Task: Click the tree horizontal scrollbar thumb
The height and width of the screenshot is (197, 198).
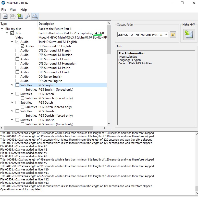Action: click(x=48, y=128)
